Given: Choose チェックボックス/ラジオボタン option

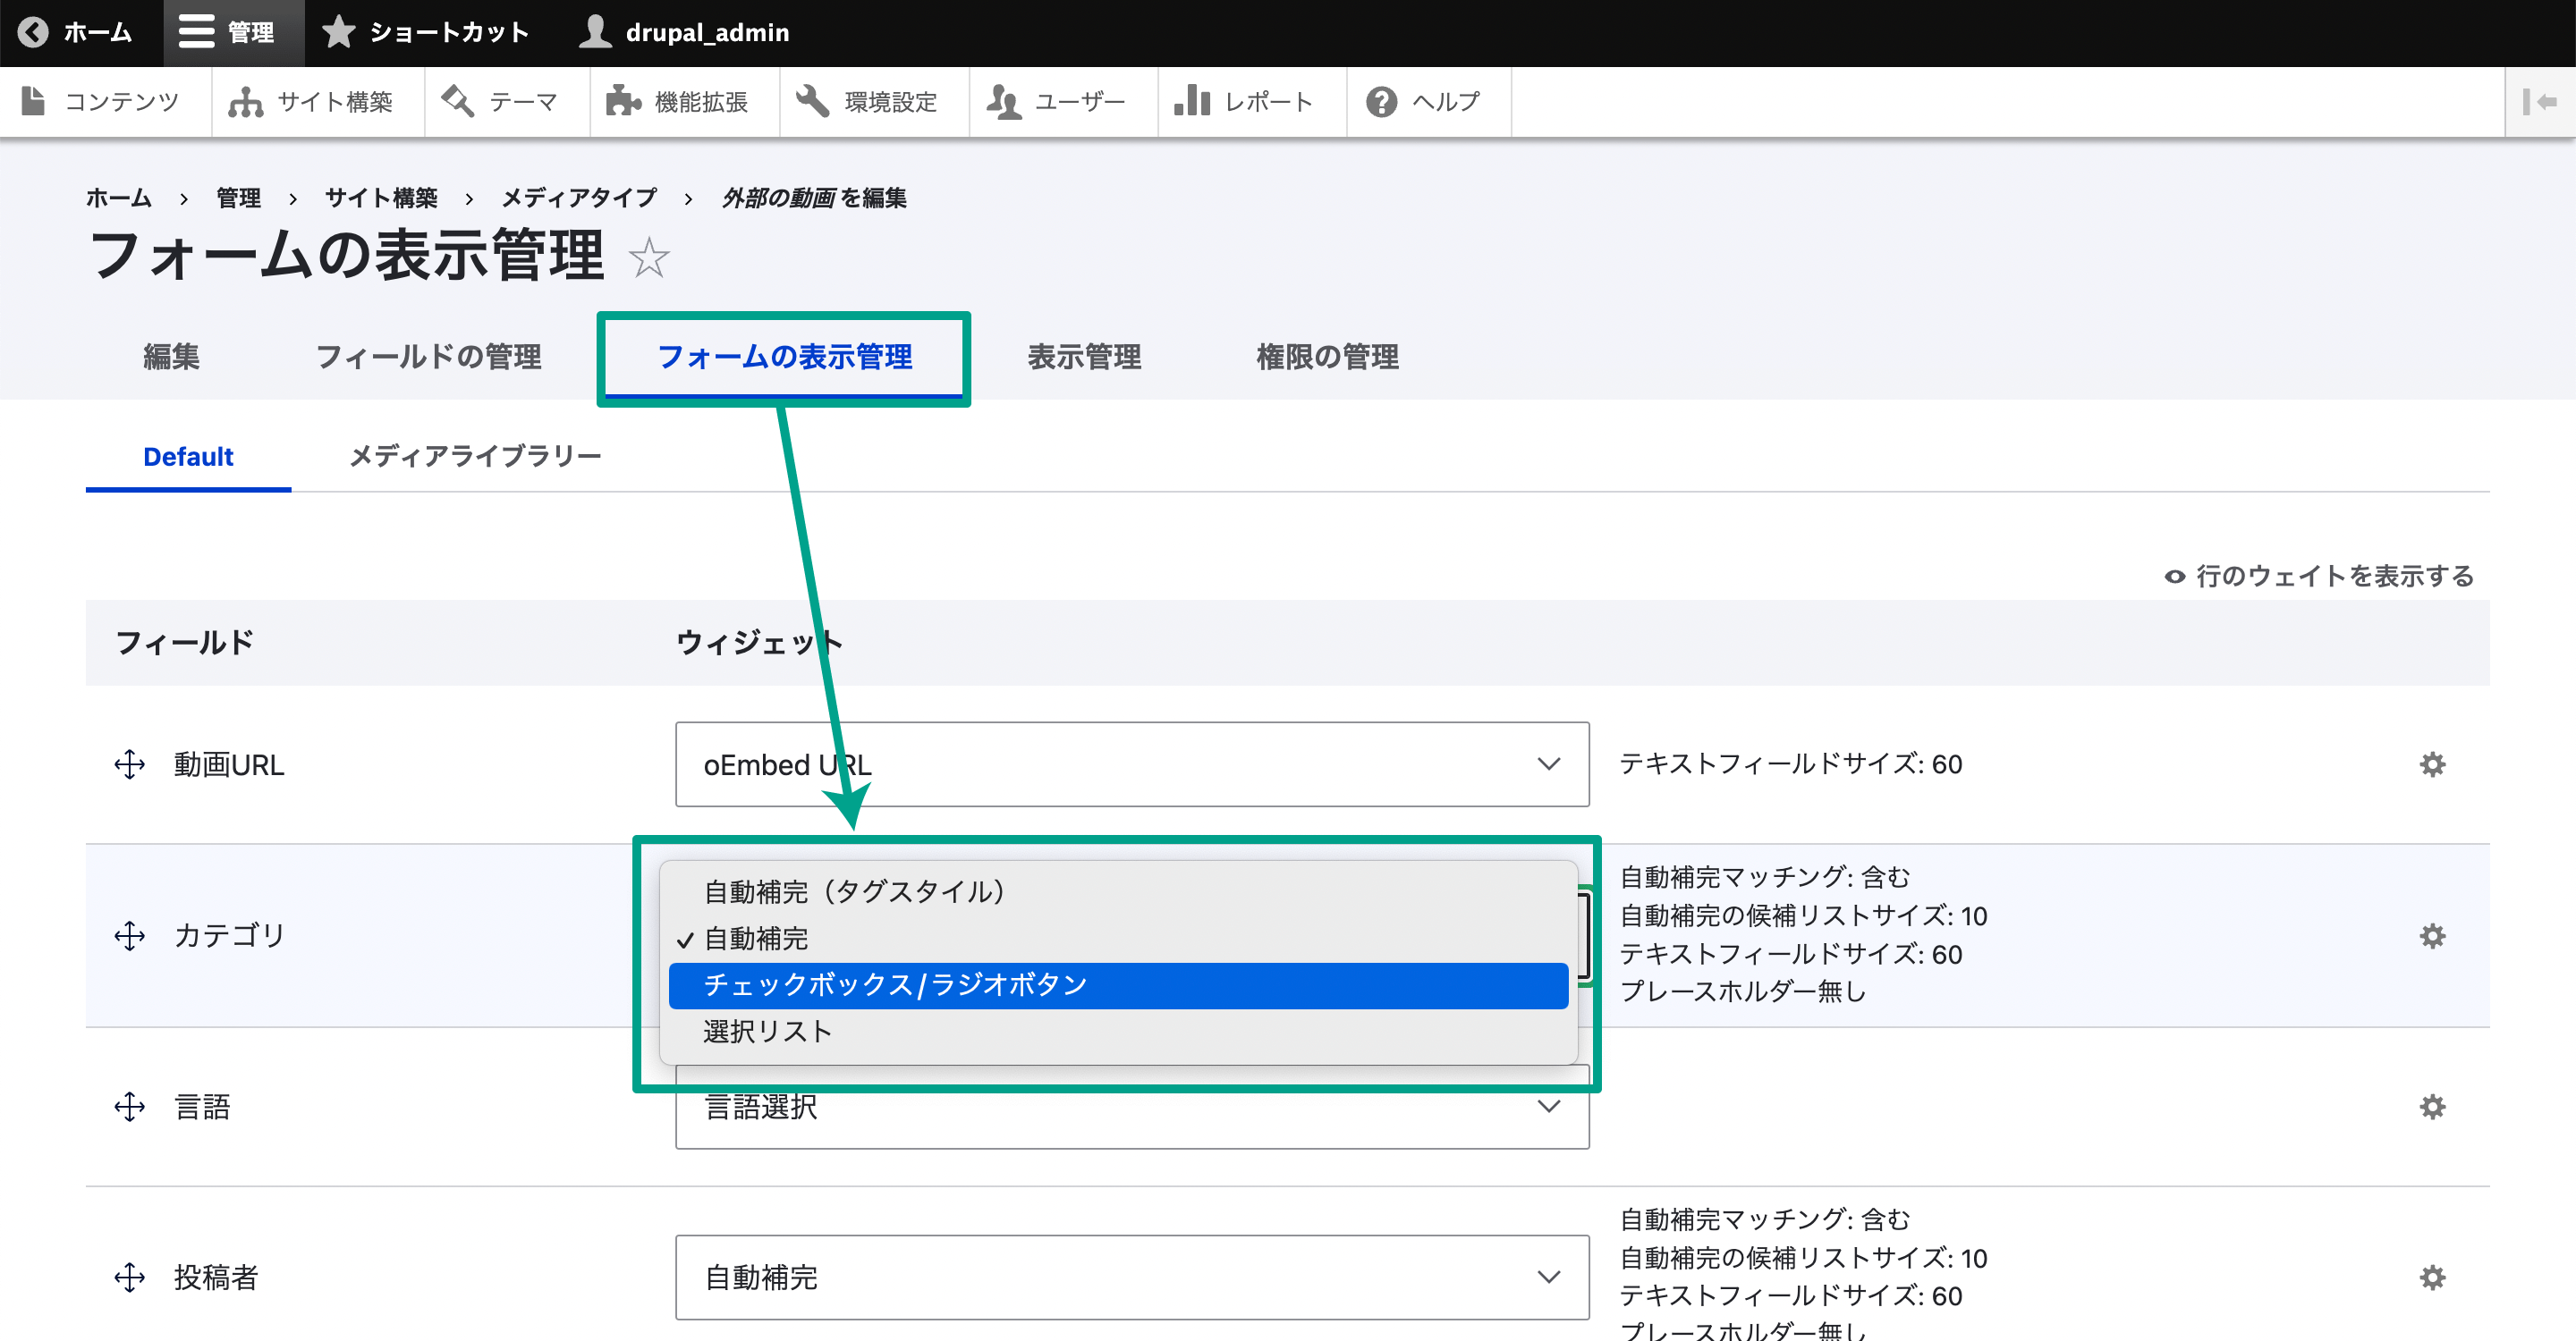Looking at the screenshot, I should point(1118,985).
